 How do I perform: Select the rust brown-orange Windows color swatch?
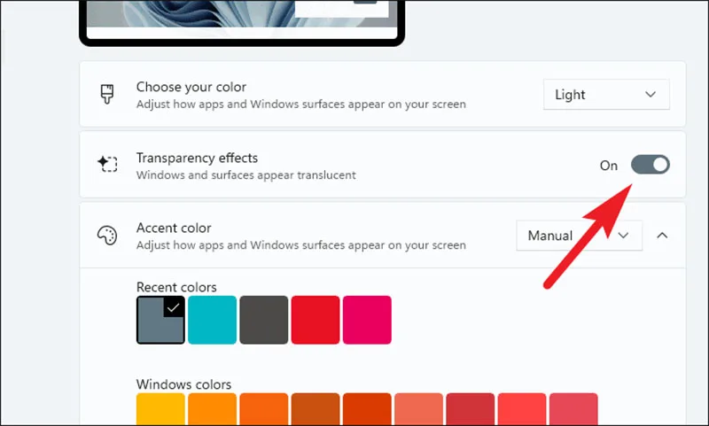tap(316, 409)
